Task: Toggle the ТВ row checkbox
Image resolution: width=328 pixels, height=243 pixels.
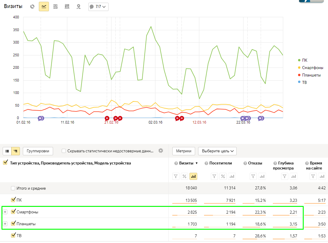Action: coord(13,235)
